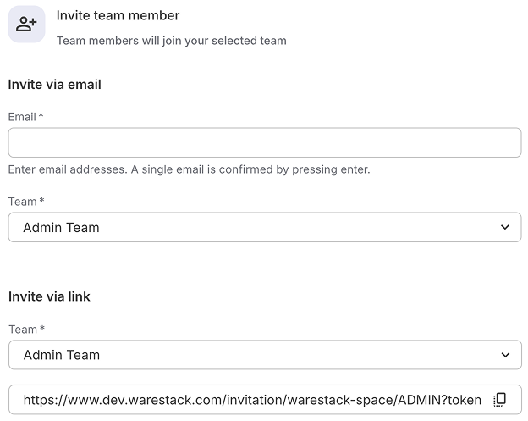Click the "warestack-space" part of the invitation URL
Viewport: 528px width, 421px height.
(x=320, y=400)
